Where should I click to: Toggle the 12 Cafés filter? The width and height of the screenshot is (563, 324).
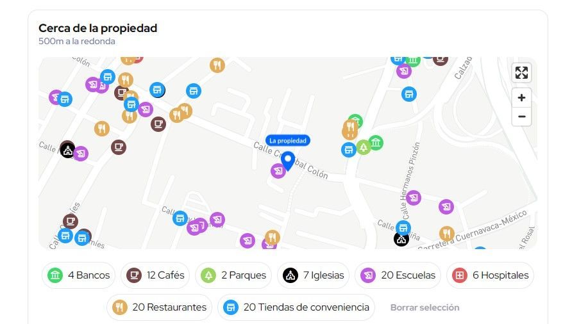tap(155, 275)
